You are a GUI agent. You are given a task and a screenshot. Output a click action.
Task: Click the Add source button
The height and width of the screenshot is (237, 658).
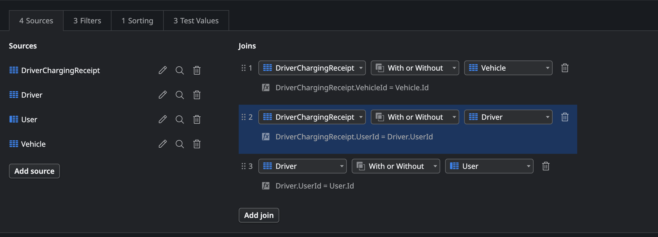(34, 171)
